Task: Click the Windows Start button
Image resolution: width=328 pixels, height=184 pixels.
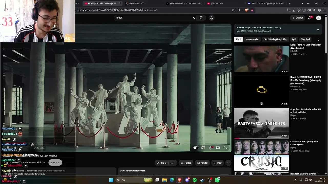Action: point(111,180)
